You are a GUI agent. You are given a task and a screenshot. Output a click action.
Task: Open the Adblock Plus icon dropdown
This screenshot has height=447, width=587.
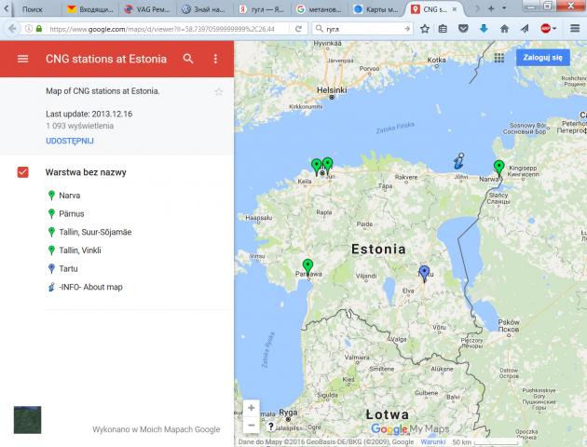(548, 29)
